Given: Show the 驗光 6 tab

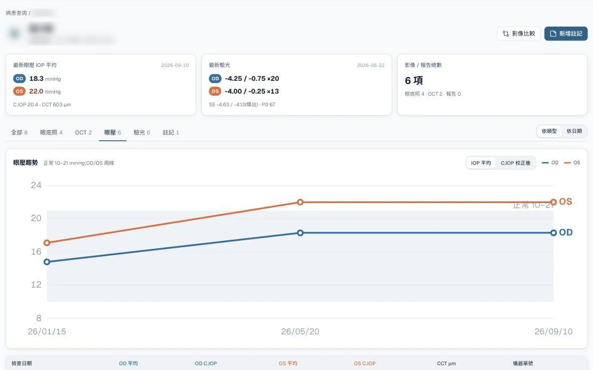Looking at the screenshot, I should pyautogui.click(x=142, y=132).
